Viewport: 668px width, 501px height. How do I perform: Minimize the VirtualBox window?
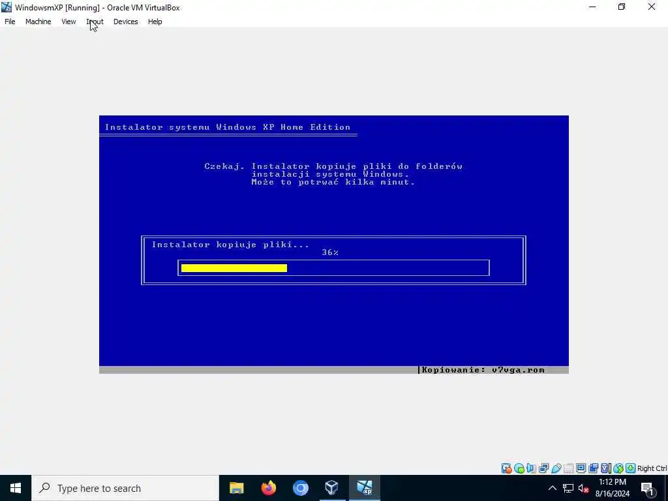pyautogui.click(x=592, y=7)
